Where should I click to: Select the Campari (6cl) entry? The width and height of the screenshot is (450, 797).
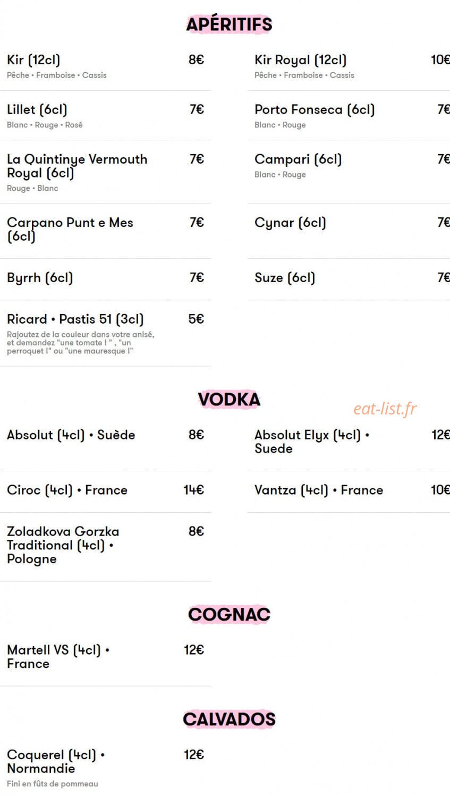pos(349,172)
